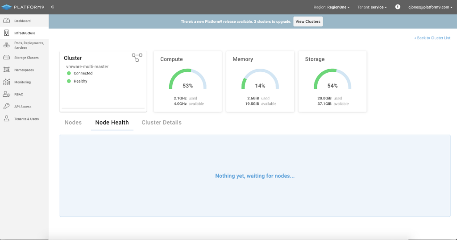Switch to the Nodes tab
This screenshot has width=457, height=240.
pos(73,123)
